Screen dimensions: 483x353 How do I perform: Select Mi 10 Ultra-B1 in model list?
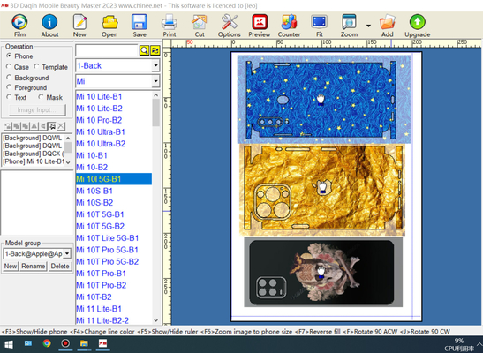coord(114,131)
